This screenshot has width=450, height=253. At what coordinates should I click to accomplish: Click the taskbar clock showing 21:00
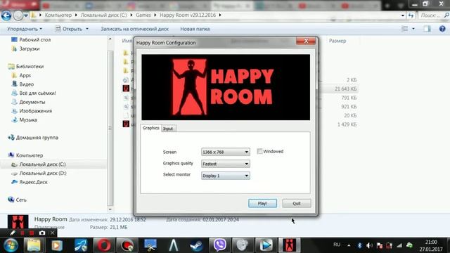point(431,242)
